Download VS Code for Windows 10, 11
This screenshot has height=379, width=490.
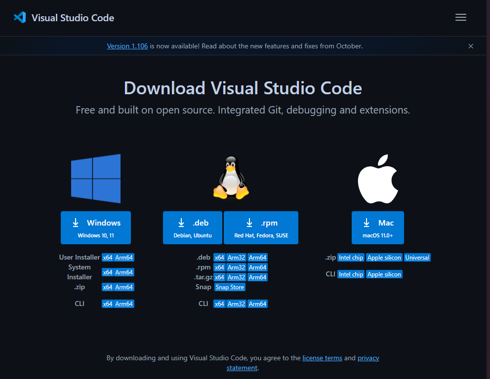[96, 227]
